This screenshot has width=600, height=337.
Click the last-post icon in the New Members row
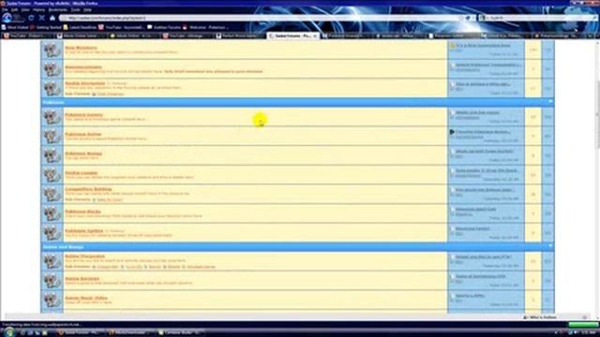(x=452, y=46)
